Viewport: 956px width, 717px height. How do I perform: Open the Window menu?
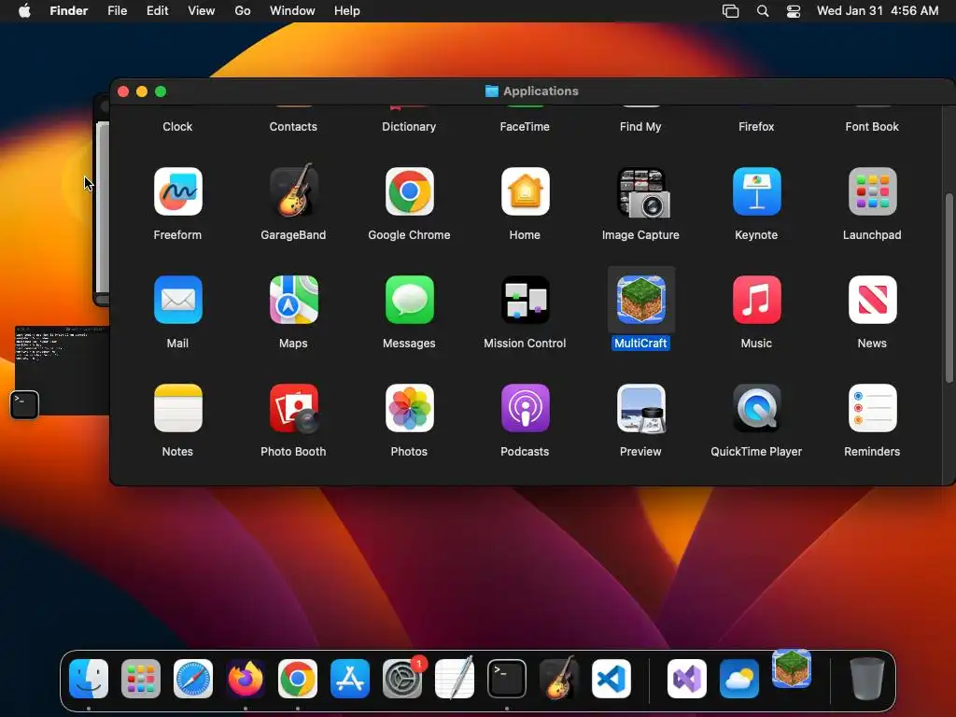(x=292, y=11)
